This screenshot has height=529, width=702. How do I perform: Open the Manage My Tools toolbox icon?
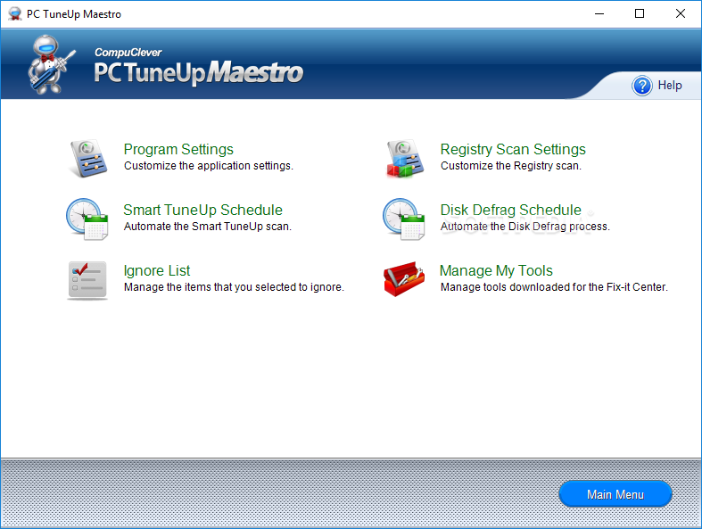(404, 279)
